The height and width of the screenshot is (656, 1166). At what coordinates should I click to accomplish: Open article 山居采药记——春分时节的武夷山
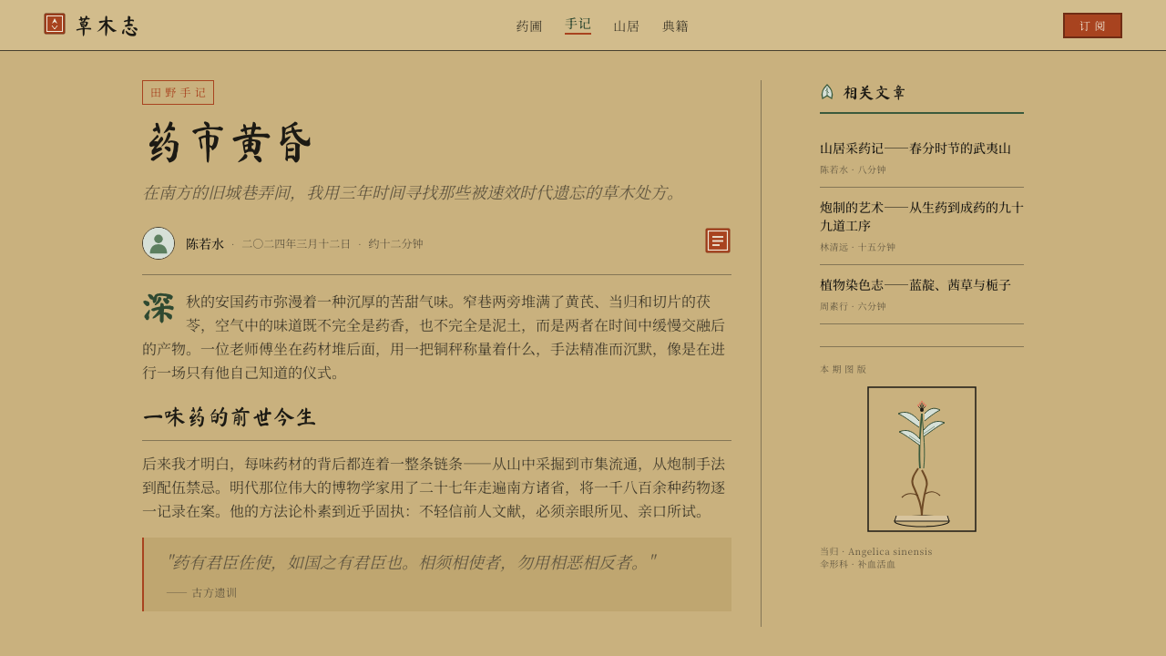point(915,149)
